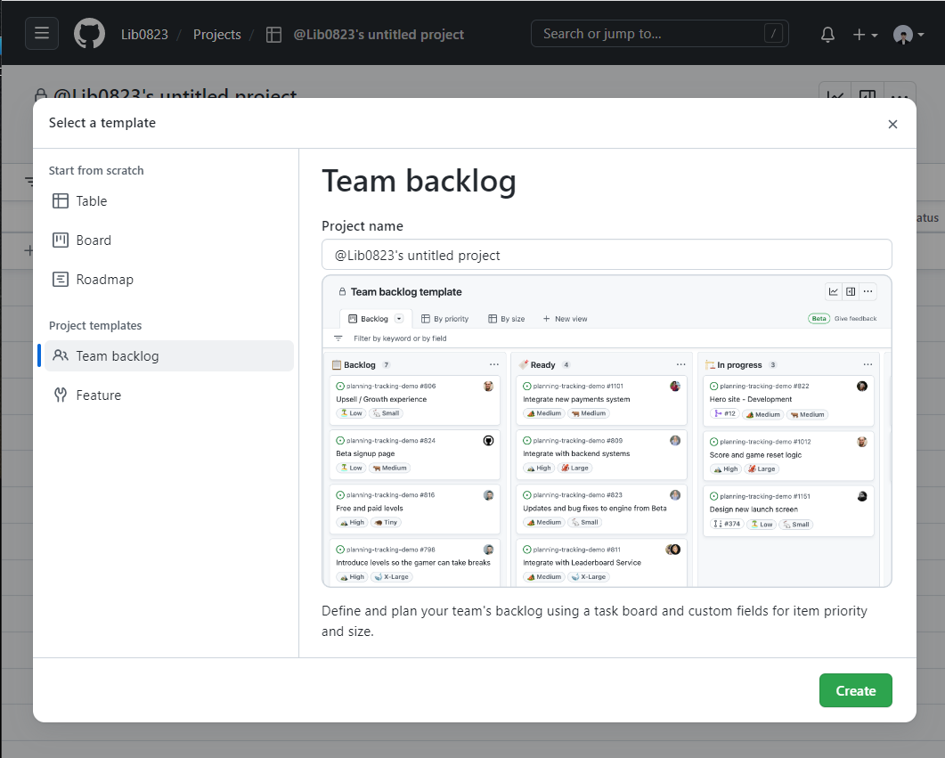Click the Team backlog template preview image
This screenshot has width=945, height=758.
tap(607, 431)
